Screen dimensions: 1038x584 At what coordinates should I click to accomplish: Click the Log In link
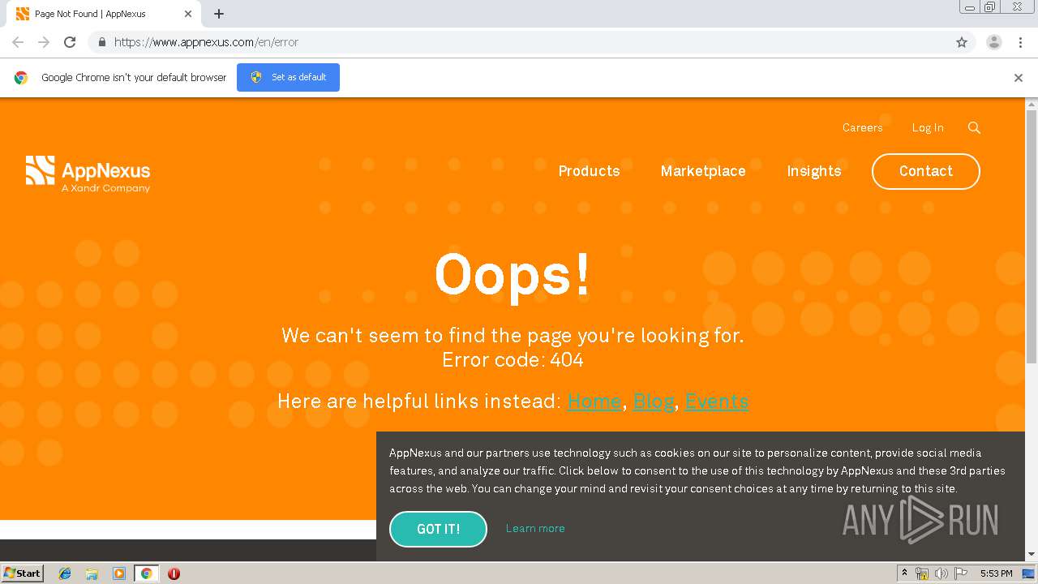point(928,127)
